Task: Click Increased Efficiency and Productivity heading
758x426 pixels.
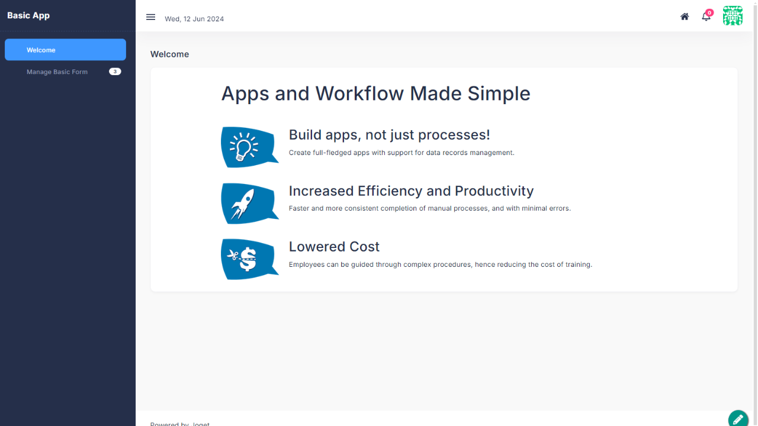Action: 411,191
